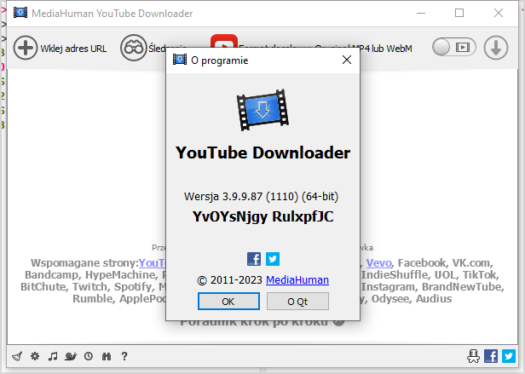The image size is (525, 374).
Task: Click the 'YouTube Downloader' heading in dialog
Action: tap(262, 152)
